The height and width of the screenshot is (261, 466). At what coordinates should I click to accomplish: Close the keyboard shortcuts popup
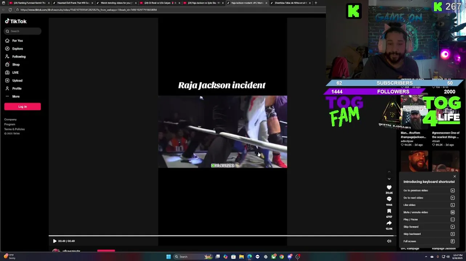pyautogui.click(x=454, y=177)
